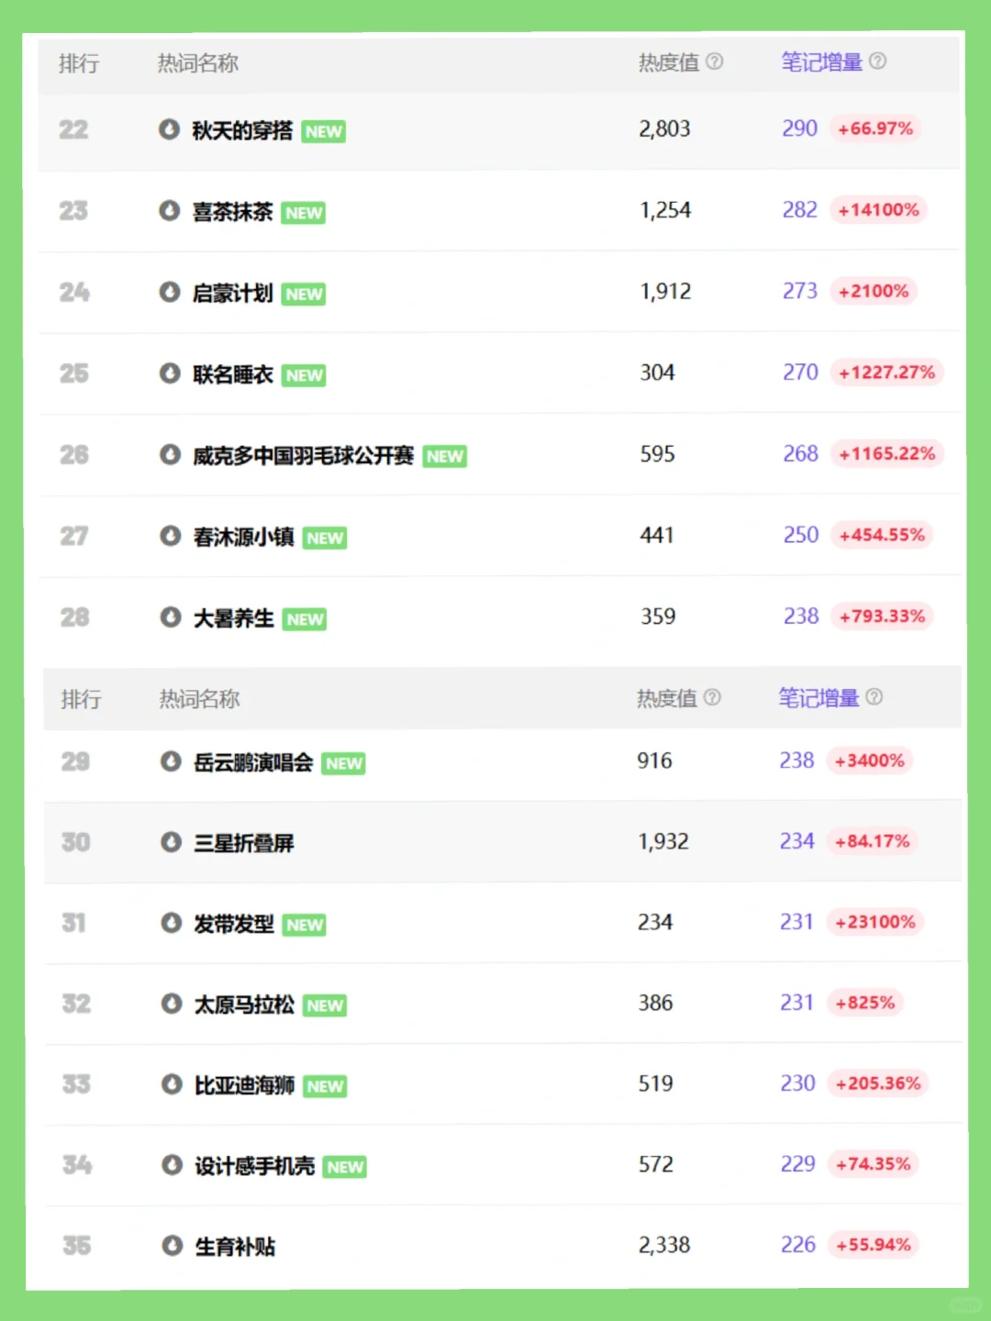Click the NEW badge beside 设计感手机壳
The height and width of the screenshot is (1321, 991).
pyautogui.click(x=345, y=1167)
